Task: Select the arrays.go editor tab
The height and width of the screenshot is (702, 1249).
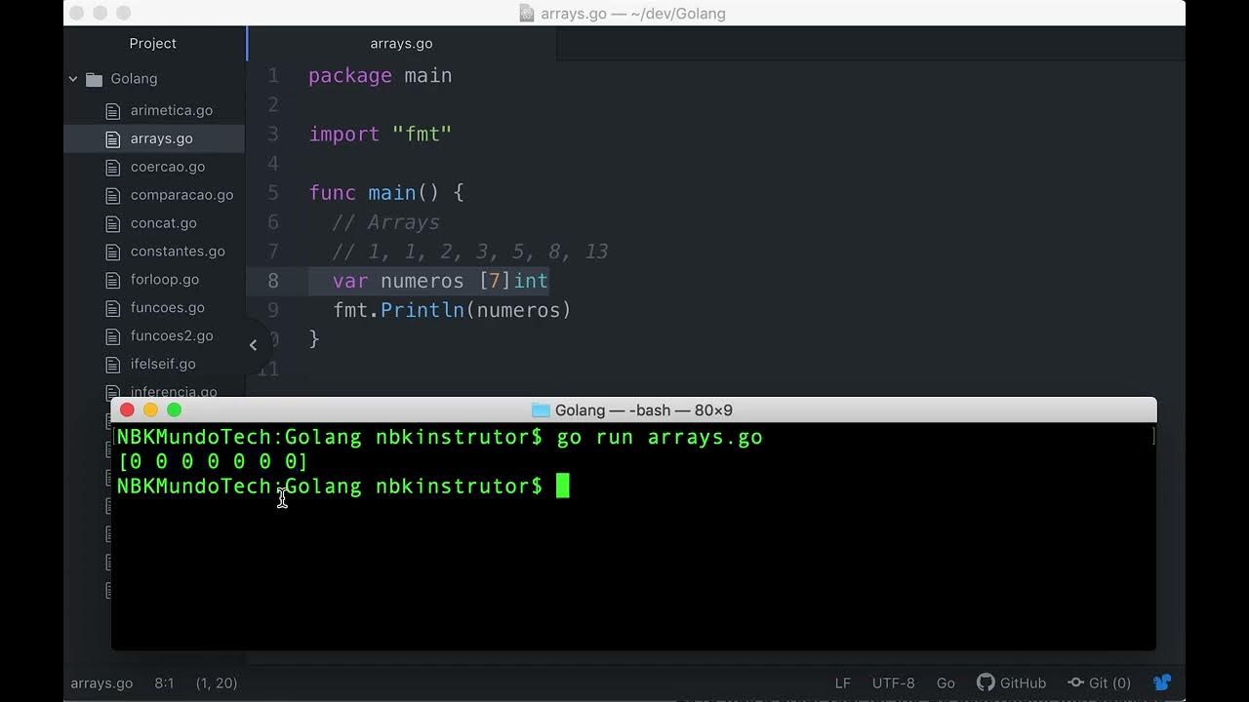Action: click(401, 44)
